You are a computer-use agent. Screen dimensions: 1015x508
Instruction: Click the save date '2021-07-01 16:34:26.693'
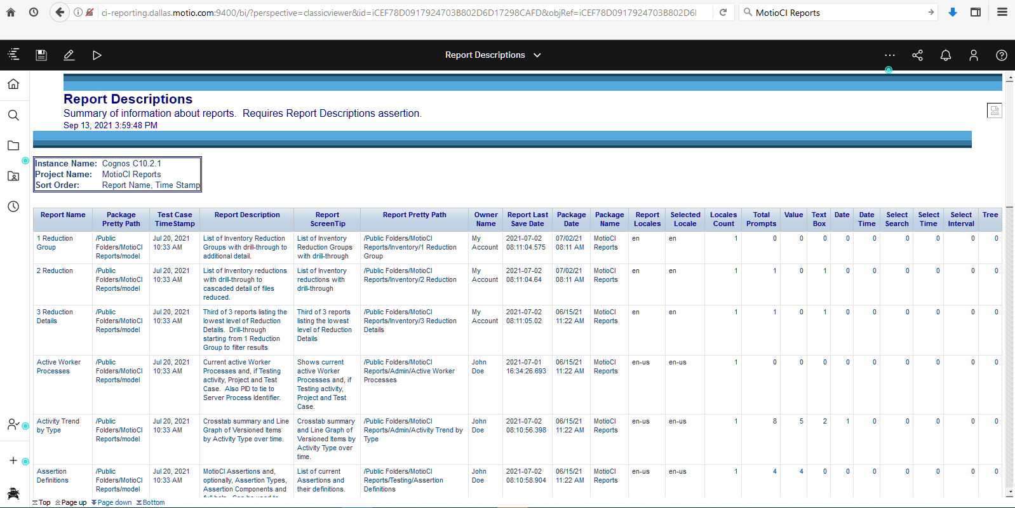point(526,366)
